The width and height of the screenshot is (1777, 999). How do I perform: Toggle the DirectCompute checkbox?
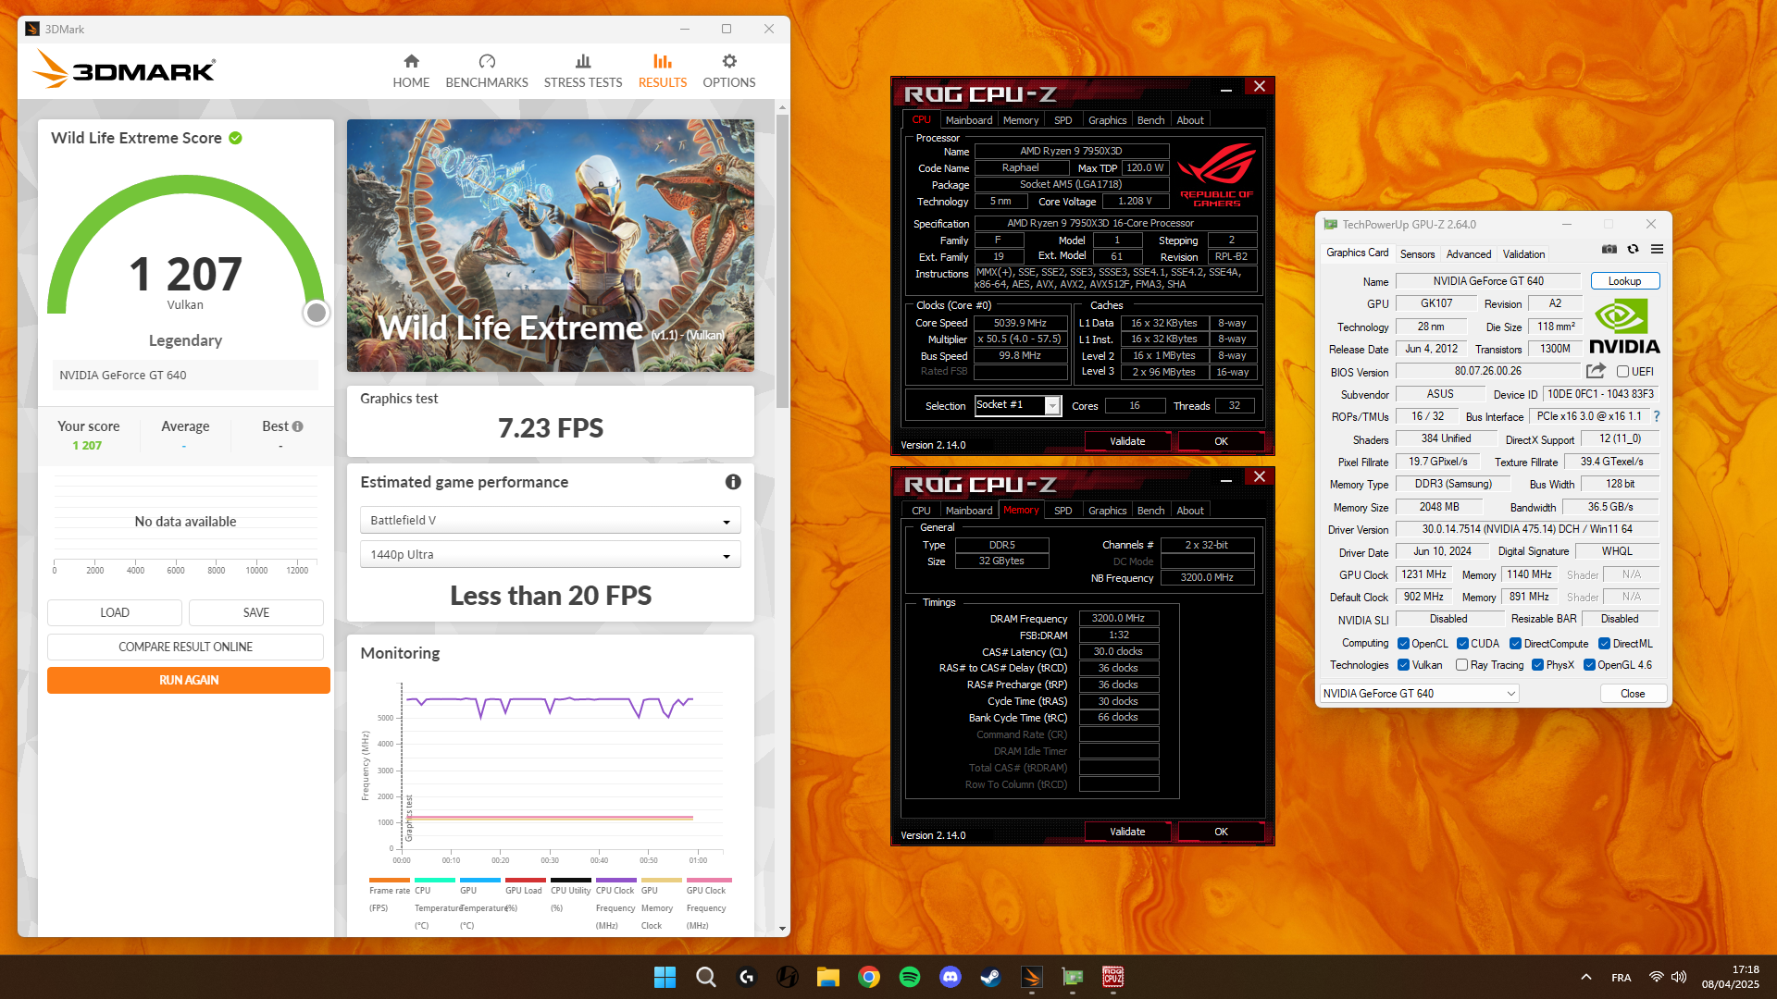coord(1515,644)
